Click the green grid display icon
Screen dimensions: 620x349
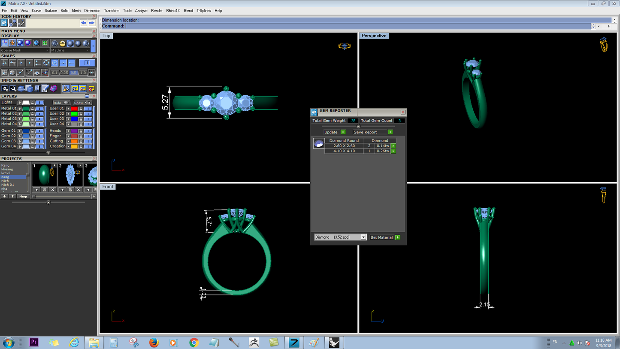click(45, 43)
